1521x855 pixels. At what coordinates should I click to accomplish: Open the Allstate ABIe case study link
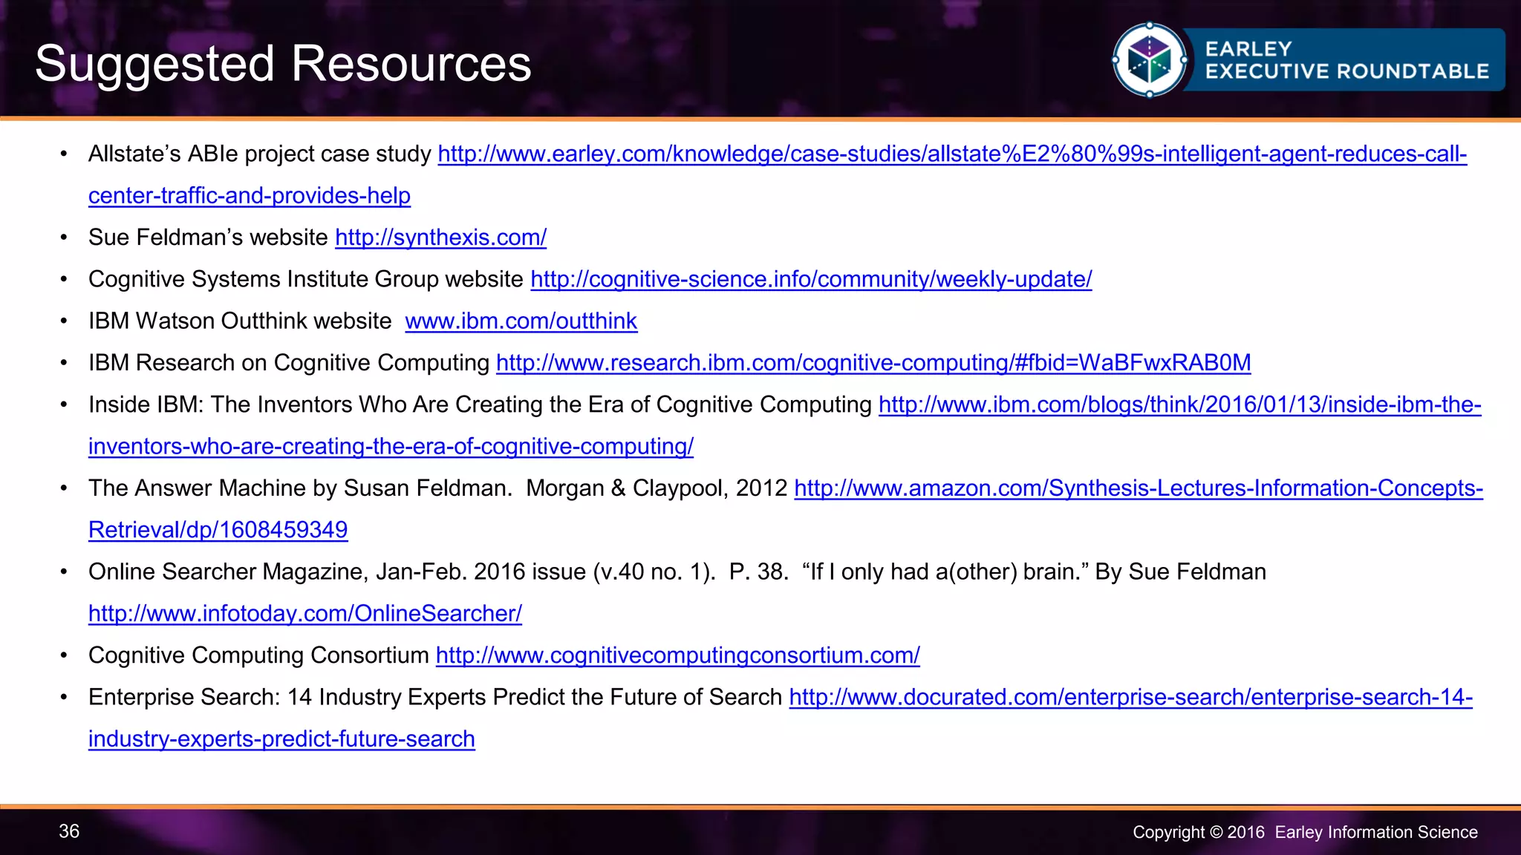tap(952, 154)
